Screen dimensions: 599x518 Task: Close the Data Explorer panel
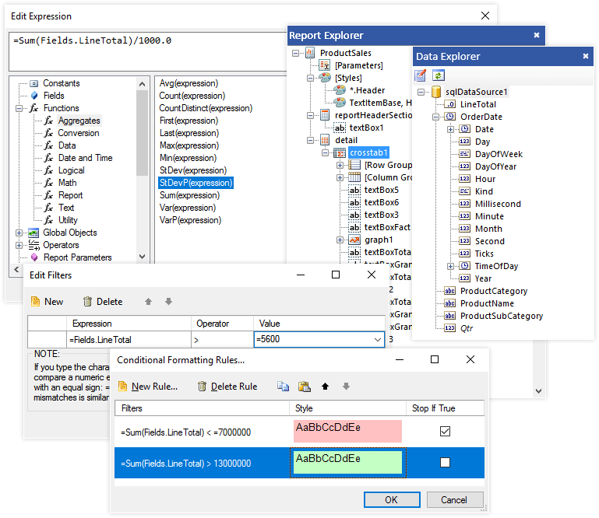tap(585, 57)
